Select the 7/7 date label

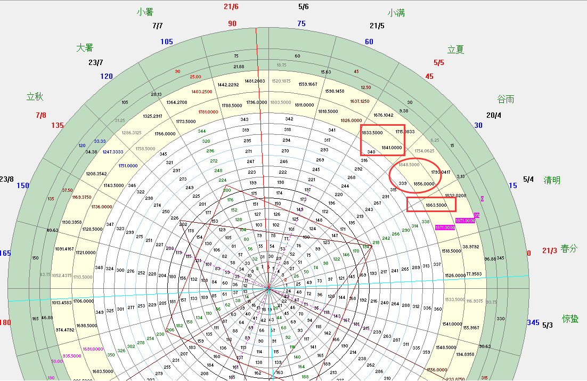(x=158, y=26)
